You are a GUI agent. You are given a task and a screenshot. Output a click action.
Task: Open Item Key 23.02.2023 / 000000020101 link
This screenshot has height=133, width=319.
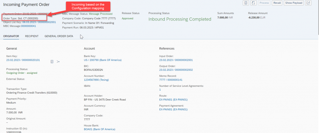tap(23, 60)
